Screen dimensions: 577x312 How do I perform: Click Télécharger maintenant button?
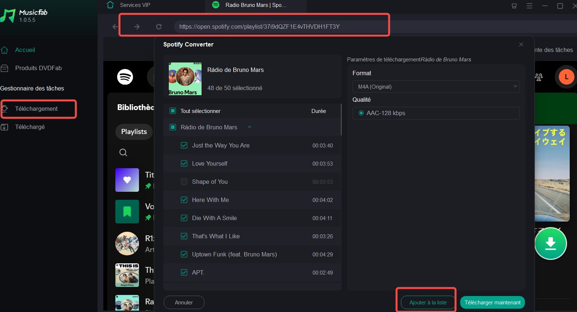[492, 302]
